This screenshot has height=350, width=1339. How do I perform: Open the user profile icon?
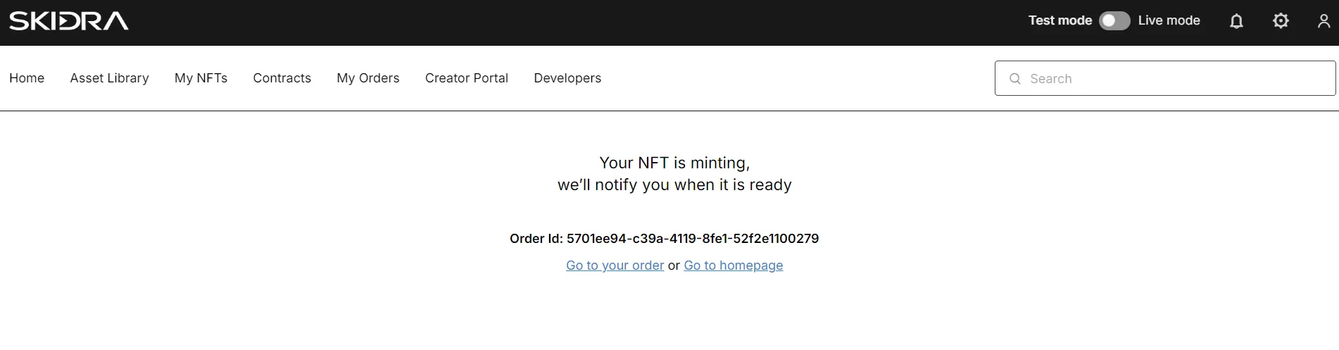1324,21
